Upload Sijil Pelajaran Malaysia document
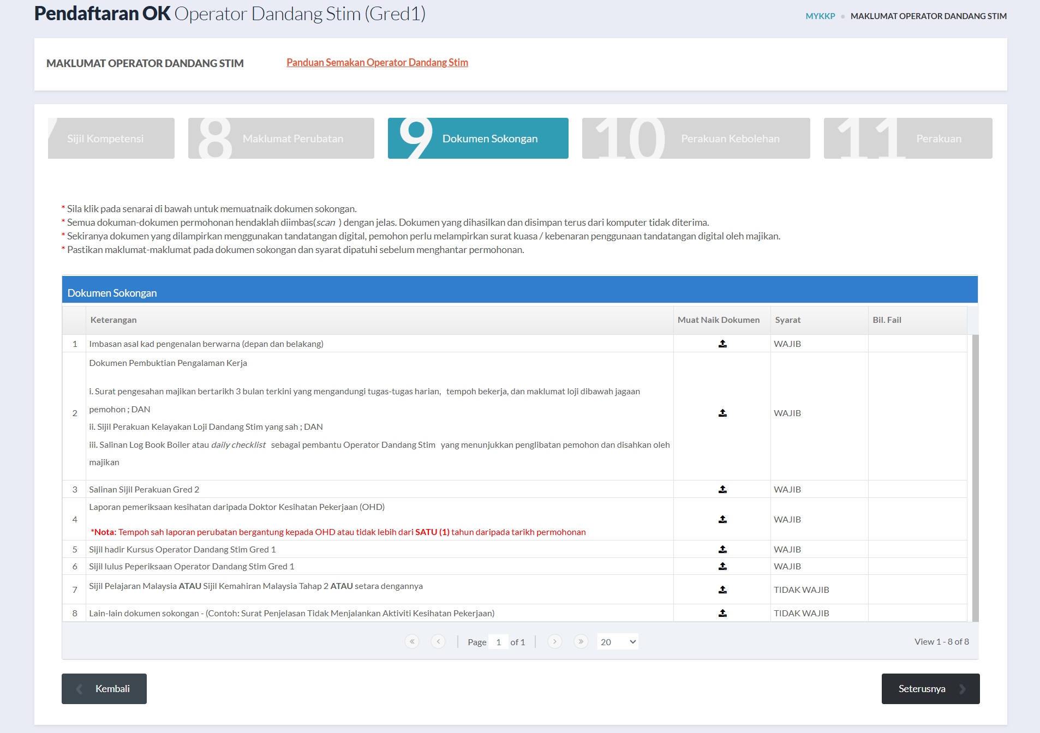Image resolution: width=1040 pixels, height=733 pixels. [722, 590]
